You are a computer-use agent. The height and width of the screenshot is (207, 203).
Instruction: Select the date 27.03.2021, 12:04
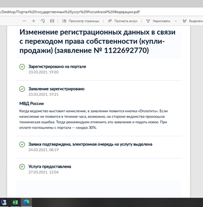pos(43,172)
